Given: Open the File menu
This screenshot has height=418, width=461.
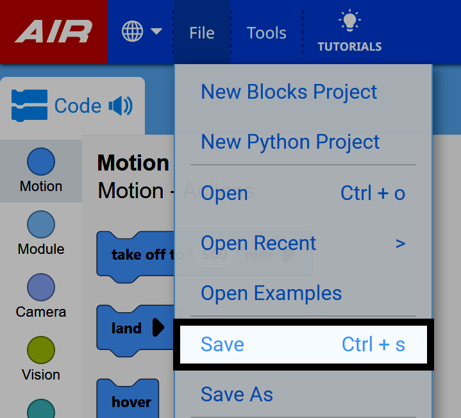Looking at the screenshot, I should [x=201, y=33].
